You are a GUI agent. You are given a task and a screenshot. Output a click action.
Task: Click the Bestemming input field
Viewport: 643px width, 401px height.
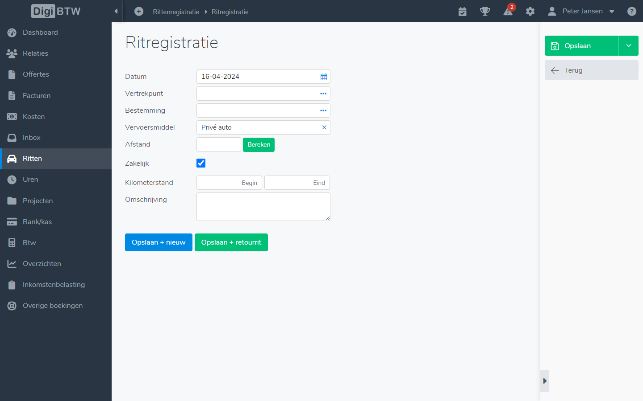[263, 110]
